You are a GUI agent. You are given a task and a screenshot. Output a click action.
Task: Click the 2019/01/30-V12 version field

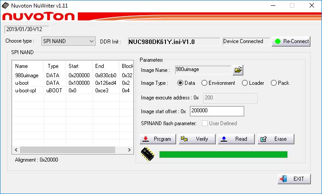27,29
